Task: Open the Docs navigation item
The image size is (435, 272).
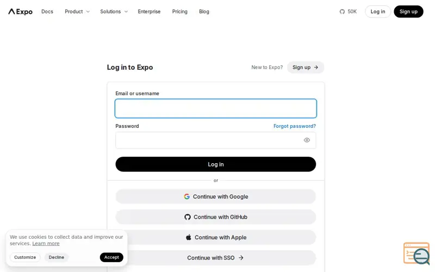Action: 47,11
